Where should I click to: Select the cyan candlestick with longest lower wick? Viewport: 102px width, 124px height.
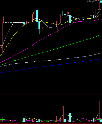click(39, 27)
